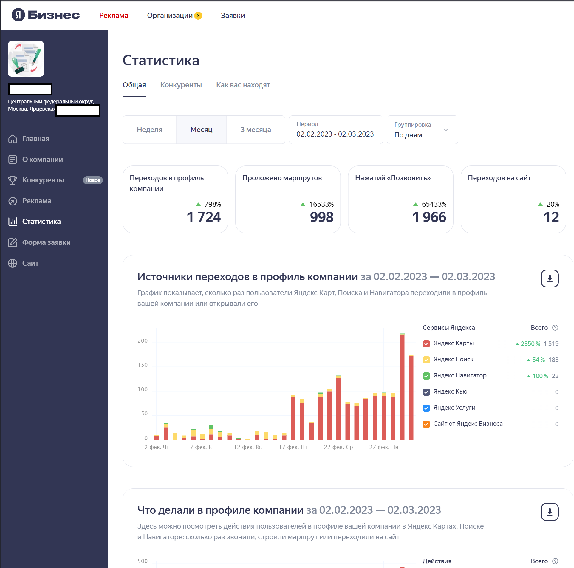Uncheck the Яндекс Карты checkbox
Screen dimensions: 574x568
(x=426, y=343)
